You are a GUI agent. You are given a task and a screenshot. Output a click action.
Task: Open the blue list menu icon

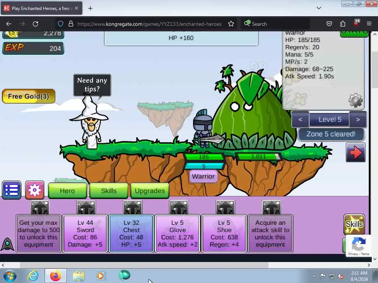coord(11,190)
